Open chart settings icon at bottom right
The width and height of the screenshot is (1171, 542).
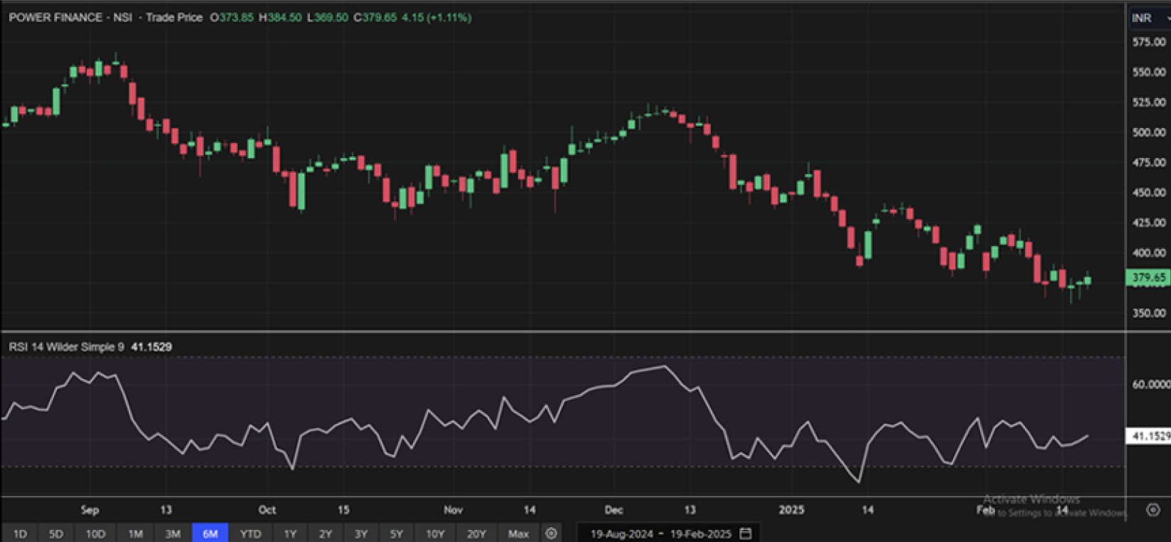(x=1152, y=510)
